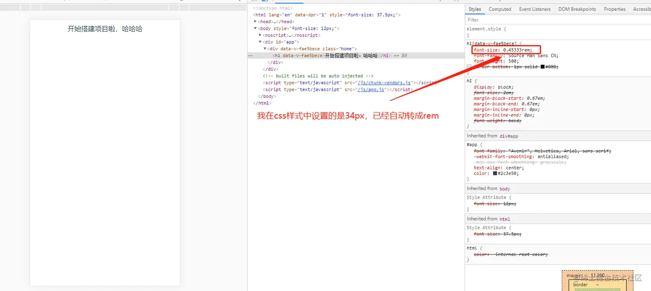This screenshot has height=291, width=651.
Task: Switch to the Computed tab
Action: coord(500,9)
